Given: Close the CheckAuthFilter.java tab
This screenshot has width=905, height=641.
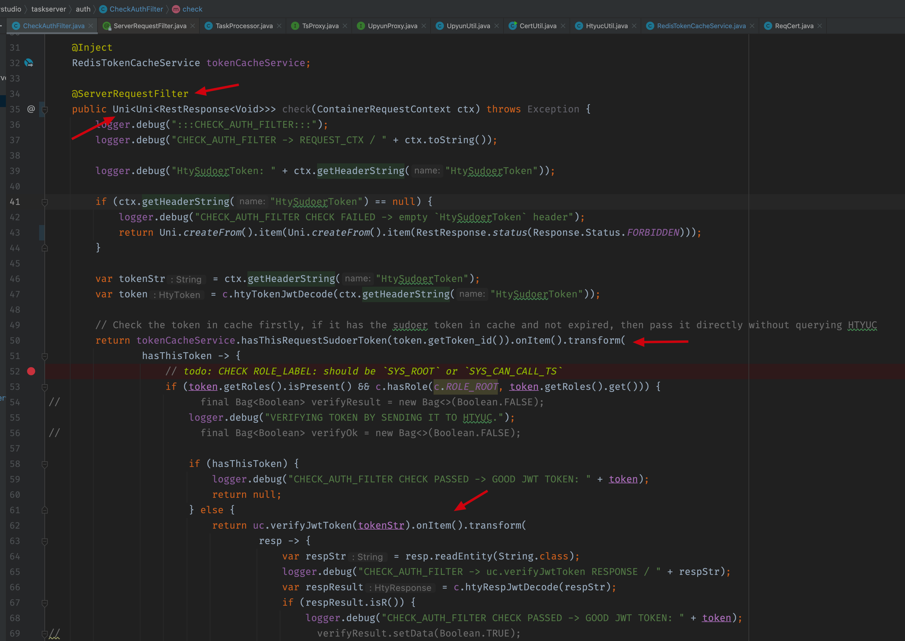Looking at the screenshot, I should point(91,26).
